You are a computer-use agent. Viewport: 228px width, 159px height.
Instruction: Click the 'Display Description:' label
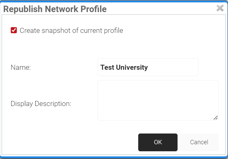click(41, 104)
